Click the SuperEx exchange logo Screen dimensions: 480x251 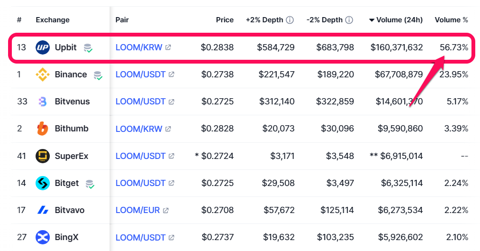[43, 156]
